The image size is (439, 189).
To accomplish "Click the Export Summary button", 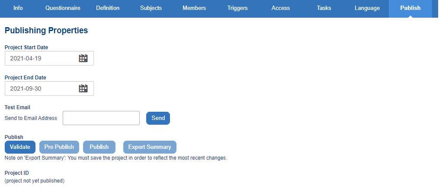I will pyautogui.click(x=150, y=147).
